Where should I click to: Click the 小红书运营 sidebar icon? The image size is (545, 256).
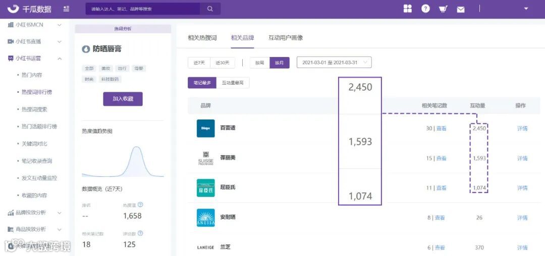point(11,58)
